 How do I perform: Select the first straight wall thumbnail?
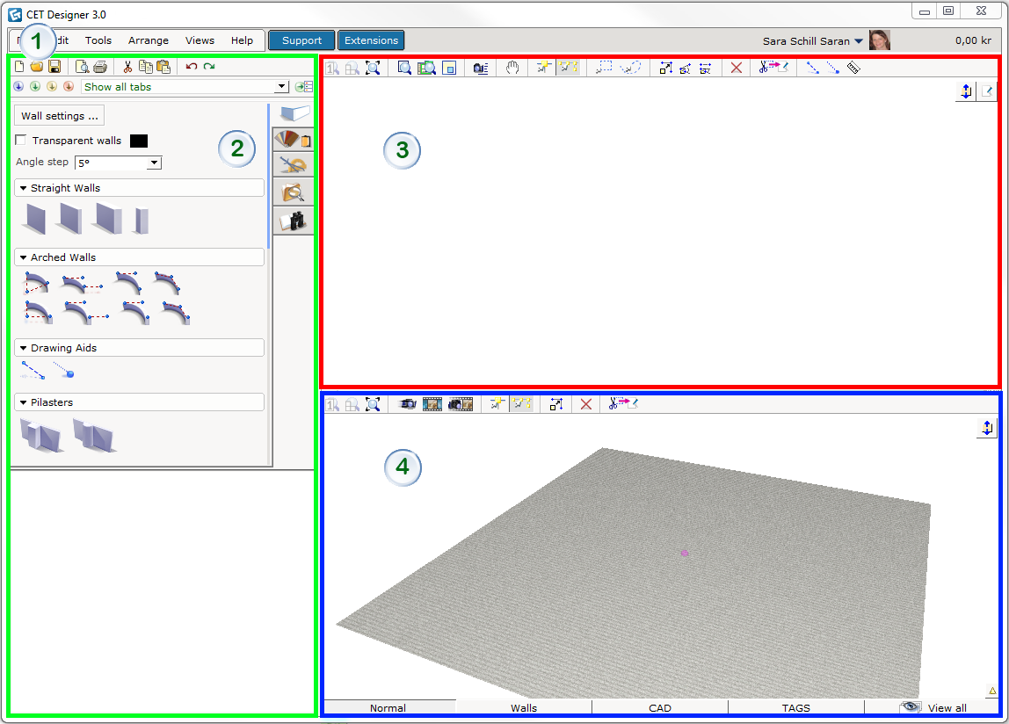coord(34,219)
